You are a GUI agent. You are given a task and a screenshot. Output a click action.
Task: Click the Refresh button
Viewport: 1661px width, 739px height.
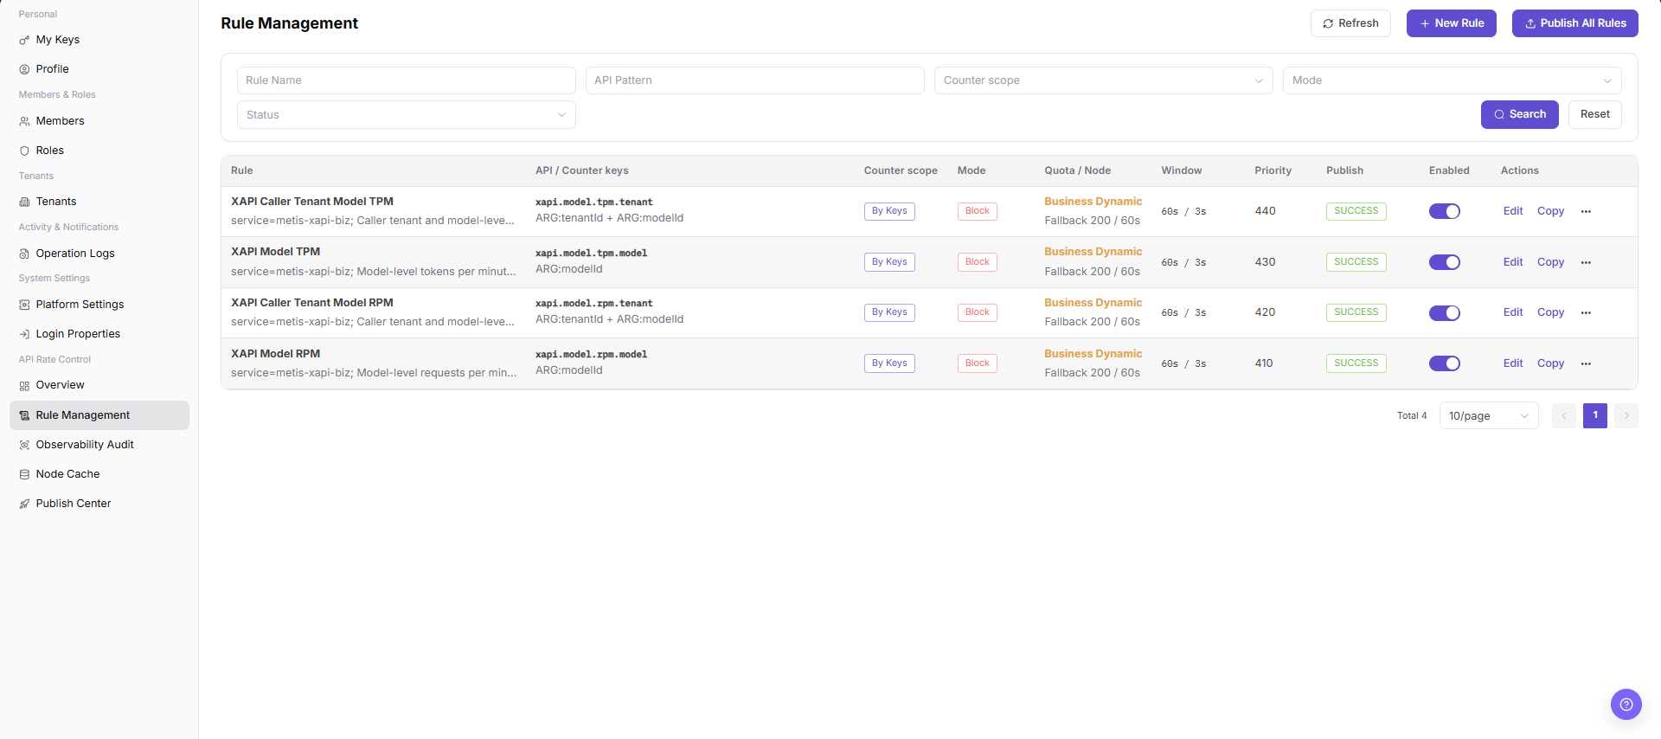tap(1350, 23)
